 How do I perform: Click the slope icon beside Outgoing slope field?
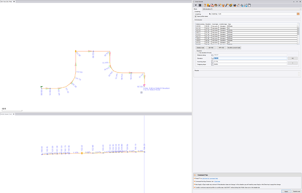click(213, 64)
